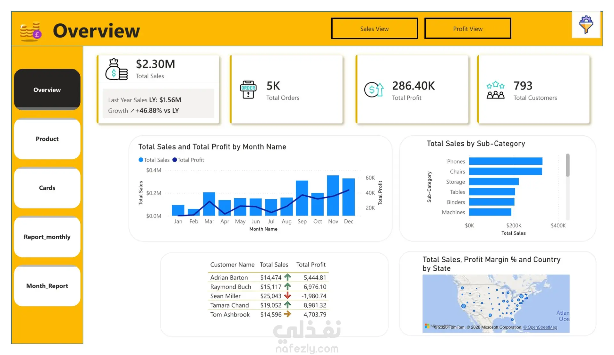Click the money bag Total Sales icon
614x355 pixels.
(116, 69)
